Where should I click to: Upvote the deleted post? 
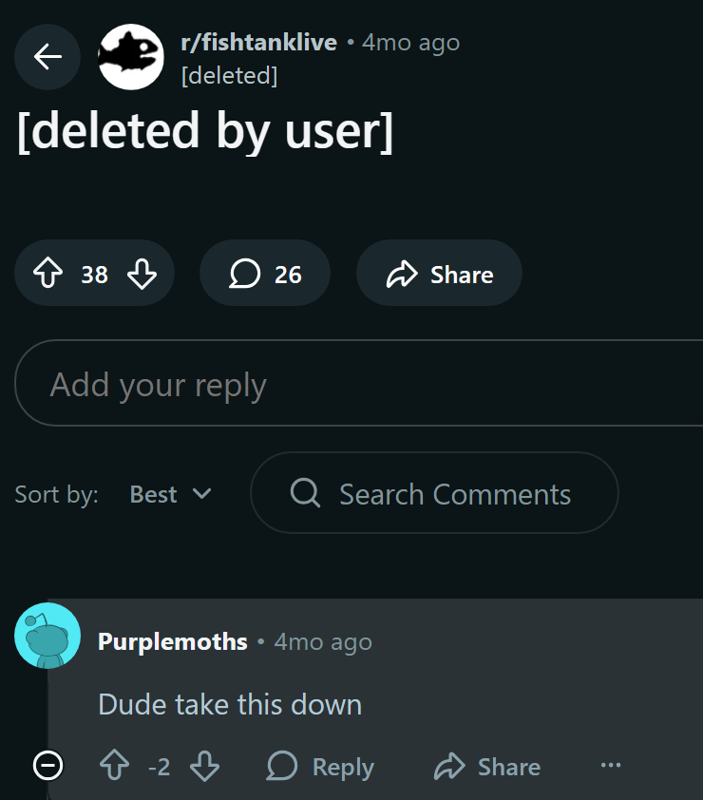click(47, 275)
